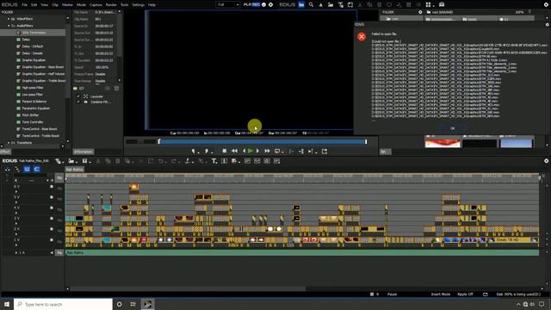Expand the Transitions tree folder

(x=9, y=143)
